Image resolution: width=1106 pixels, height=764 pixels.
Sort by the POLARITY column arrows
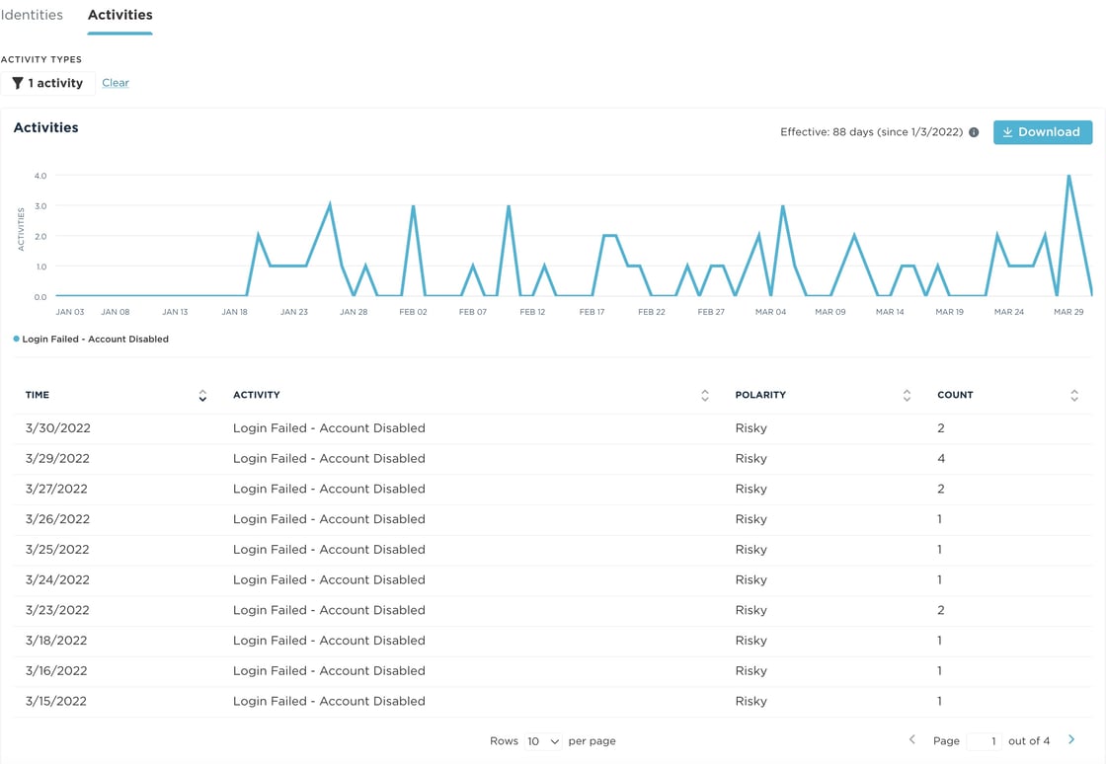(x=908, y=396)
